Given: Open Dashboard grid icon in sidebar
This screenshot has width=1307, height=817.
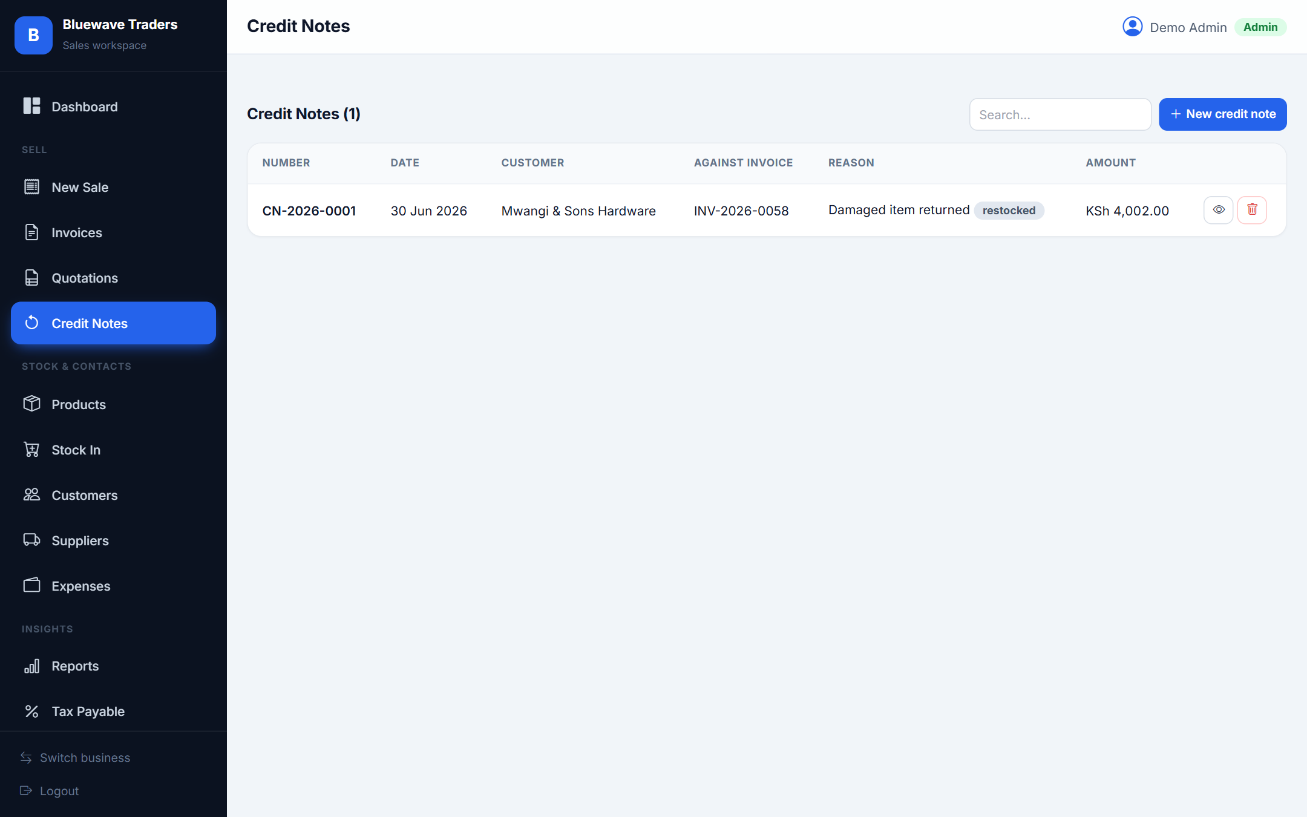Looking at the screenshot, I should 31,106.
